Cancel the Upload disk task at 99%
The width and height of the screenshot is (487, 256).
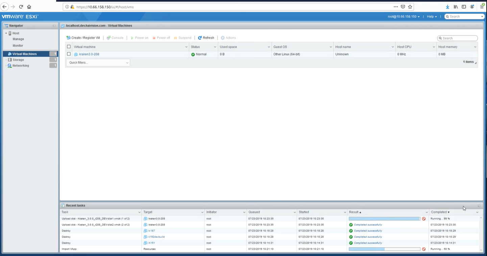coord(424,219)
